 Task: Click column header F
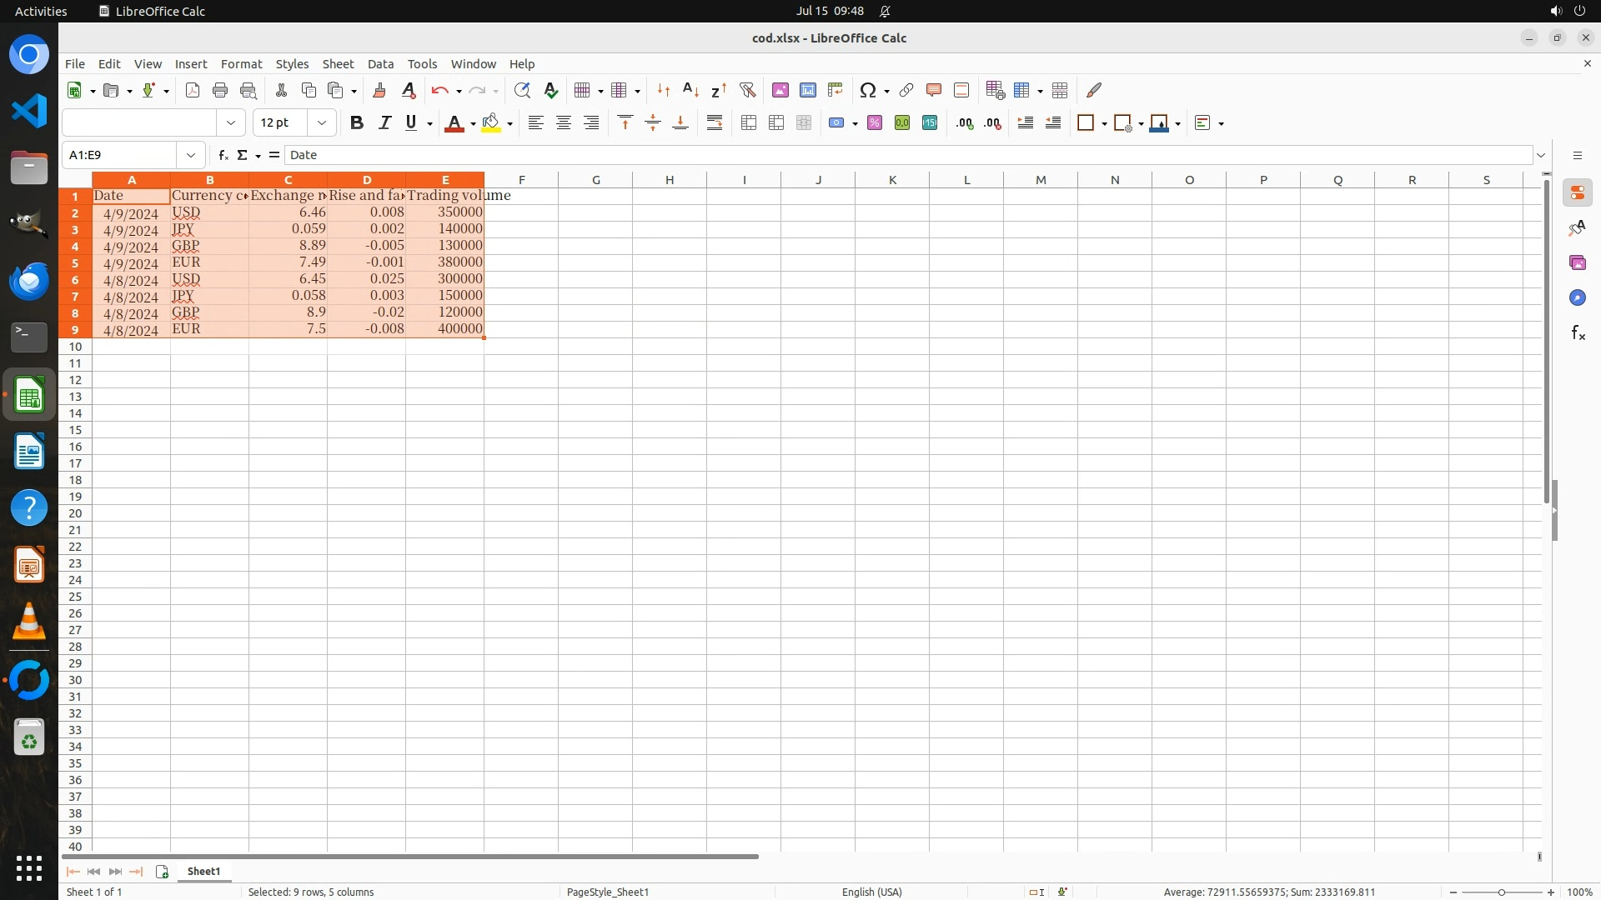click(521, 180)
